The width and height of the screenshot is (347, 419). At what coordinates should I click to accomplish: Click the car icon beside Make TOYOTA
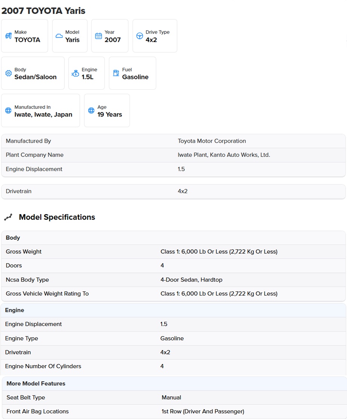pos(9,35)
